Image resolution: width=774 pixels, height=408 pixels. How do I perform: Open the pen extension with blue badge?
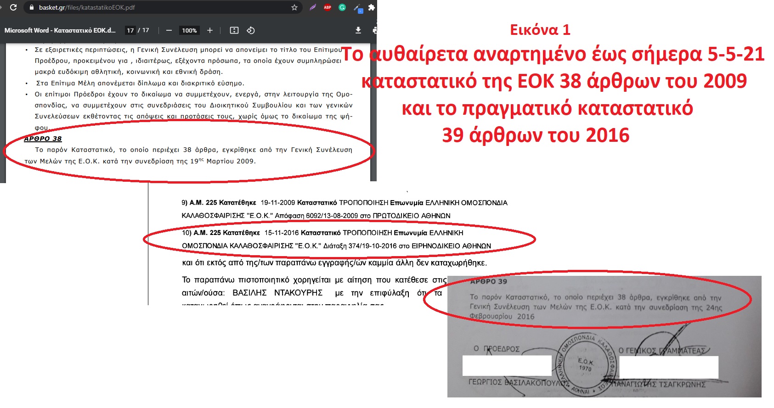point(358,8)
